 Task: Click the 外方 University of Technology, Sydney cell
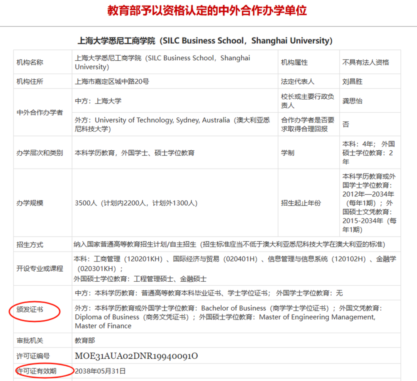(175, 124)
